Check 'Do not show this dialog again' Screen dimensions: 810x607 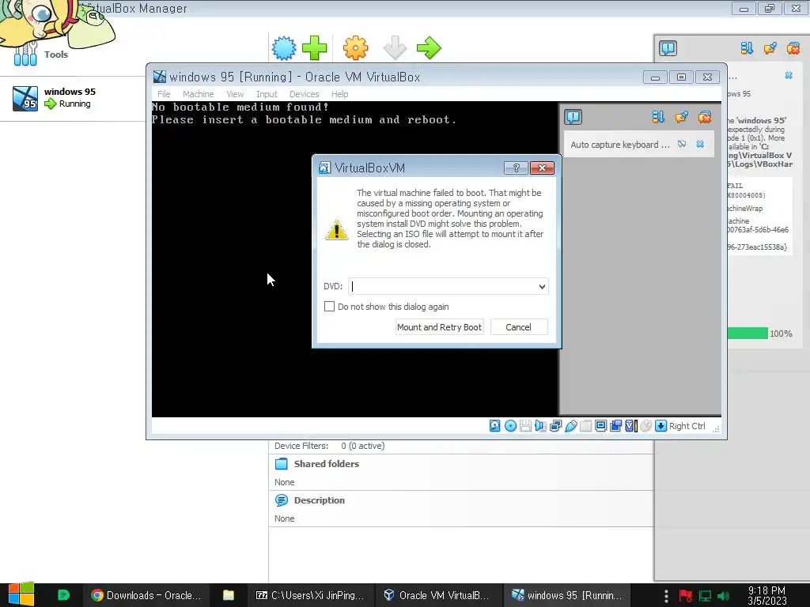pyautogui.click(x=329, y=306)
